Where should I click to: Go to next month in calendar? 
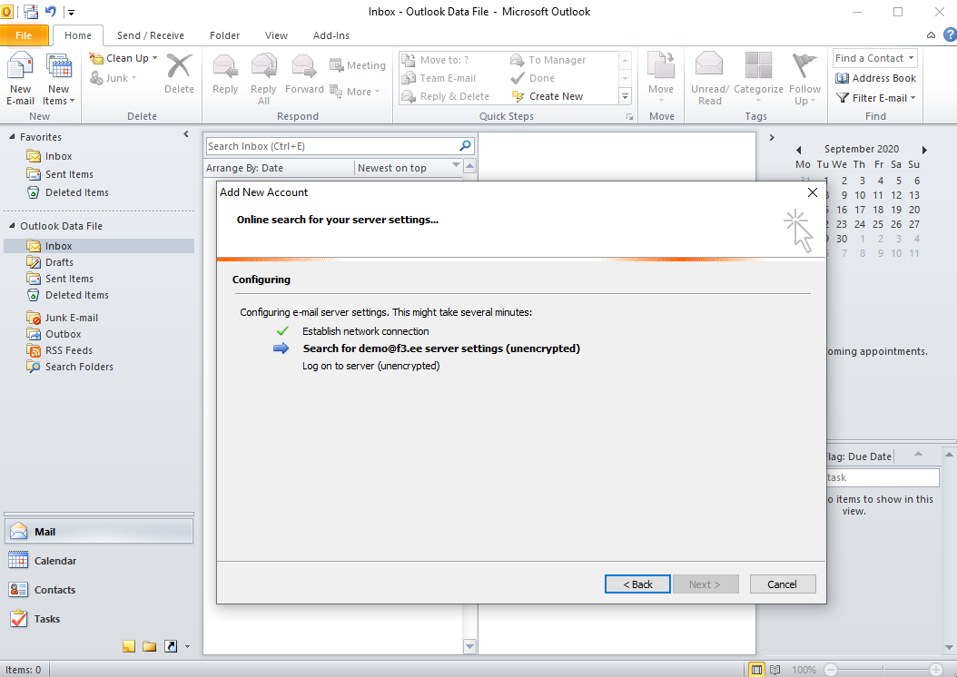coord(924,150)
